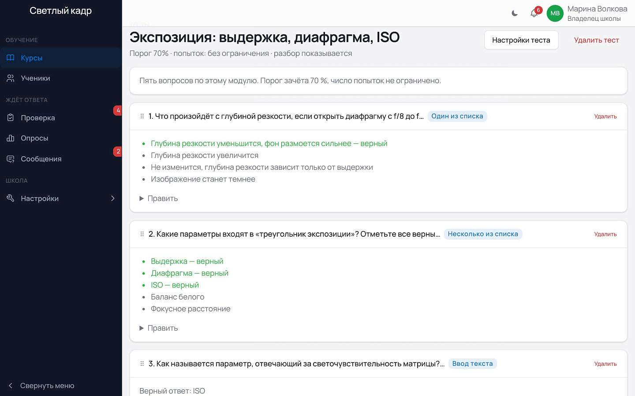Click Удалить тест

click(x=597, y=40)
